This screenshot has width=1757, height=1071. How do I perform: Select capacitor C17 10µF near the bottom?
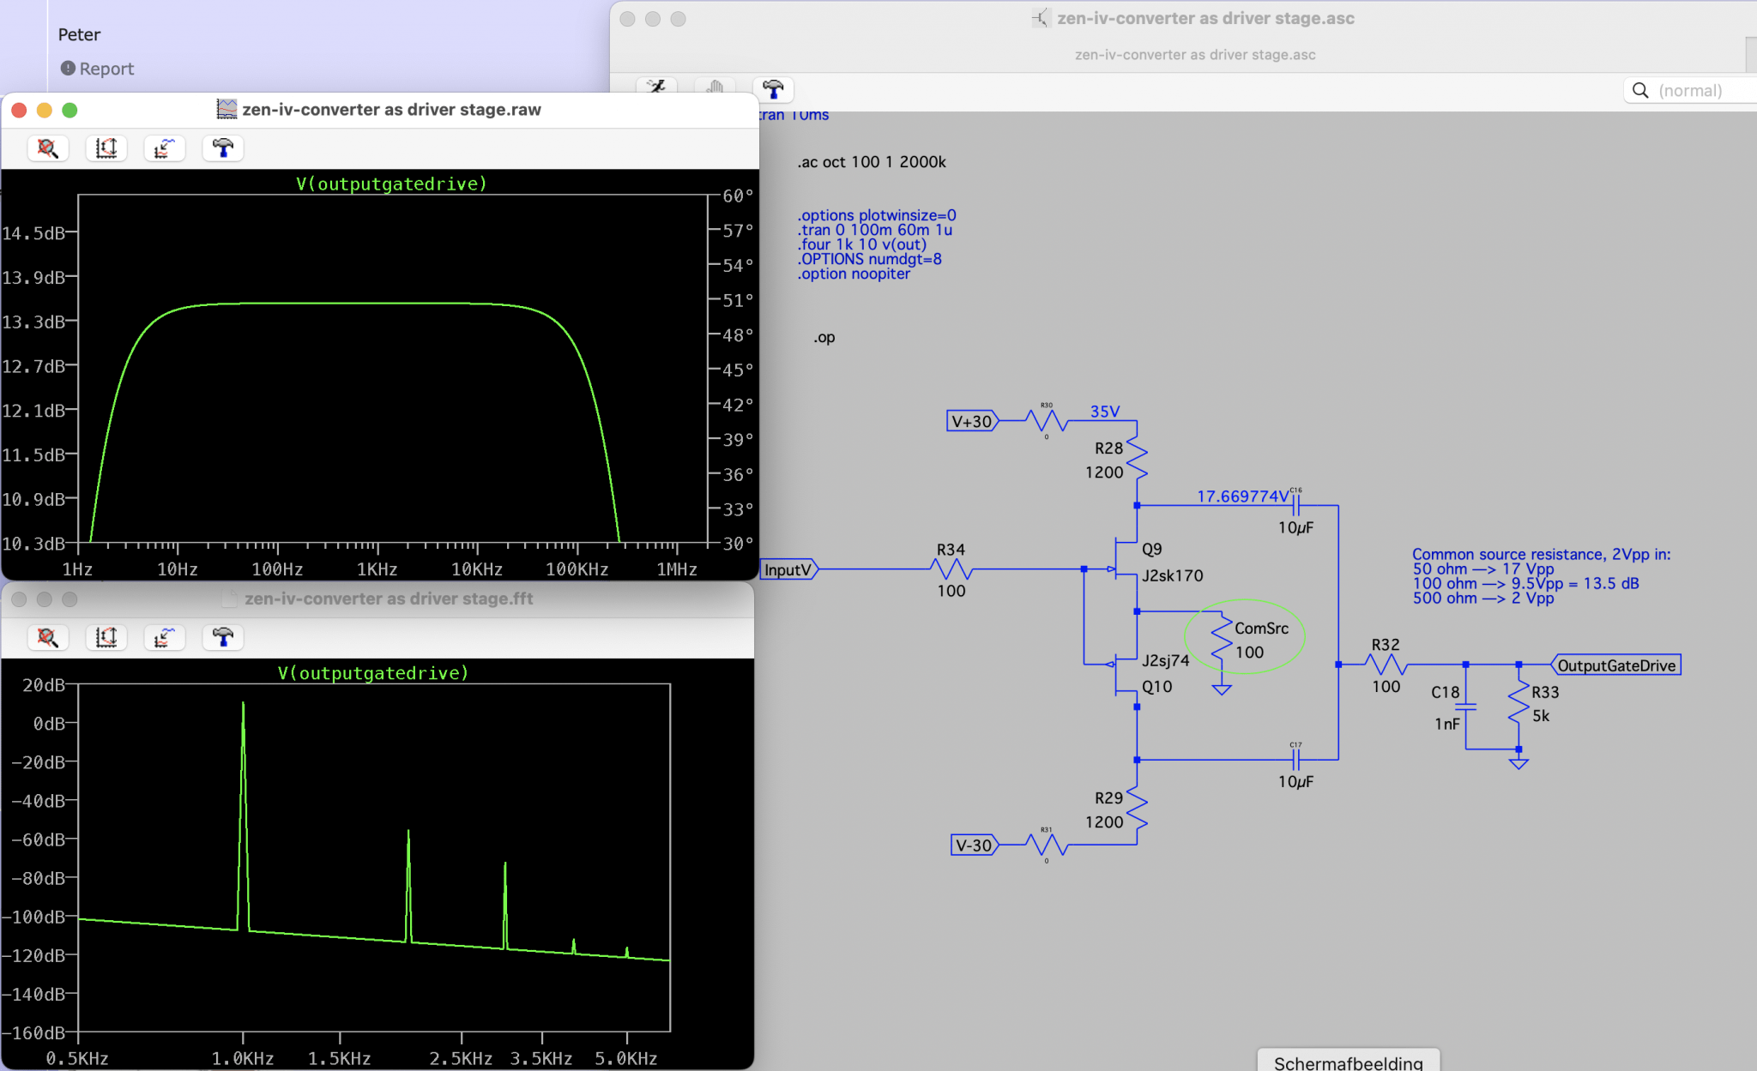1295,759
